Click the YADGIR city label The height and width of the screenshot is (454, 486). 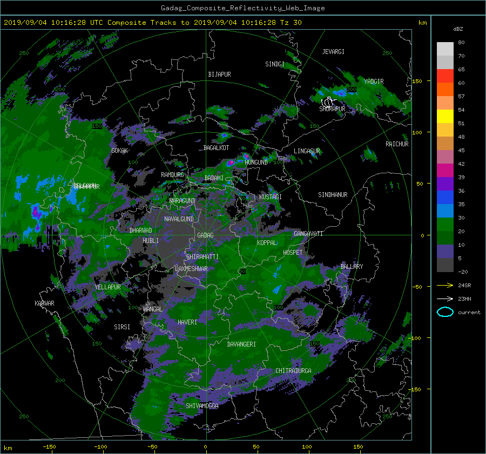pos(374,82)
